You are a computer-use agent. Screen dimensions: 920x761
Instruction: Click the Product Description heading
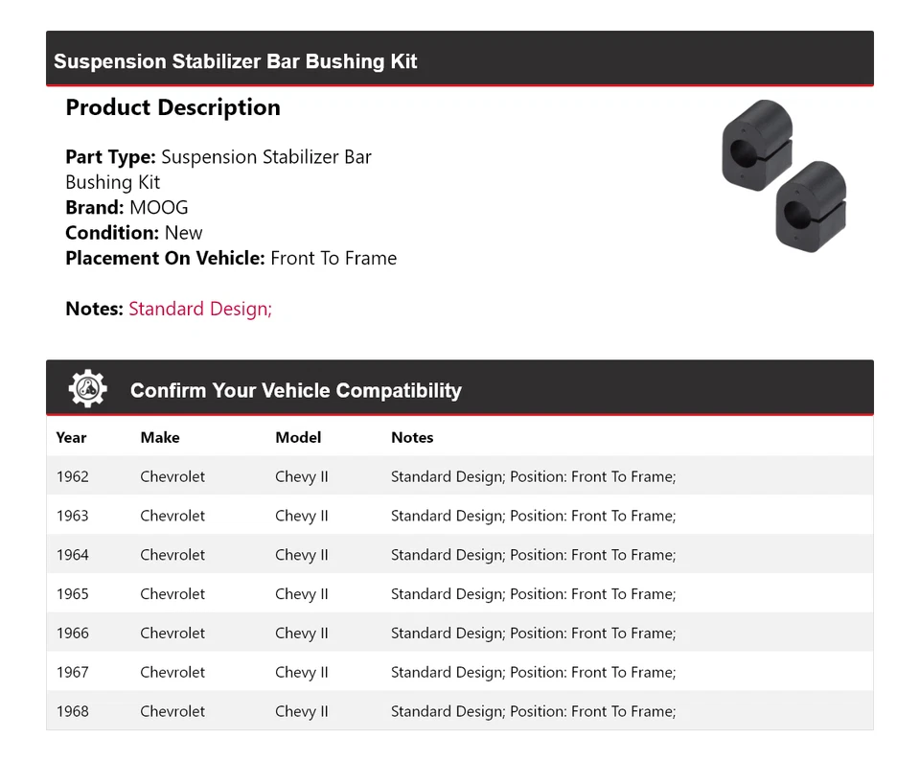[172, 107]
